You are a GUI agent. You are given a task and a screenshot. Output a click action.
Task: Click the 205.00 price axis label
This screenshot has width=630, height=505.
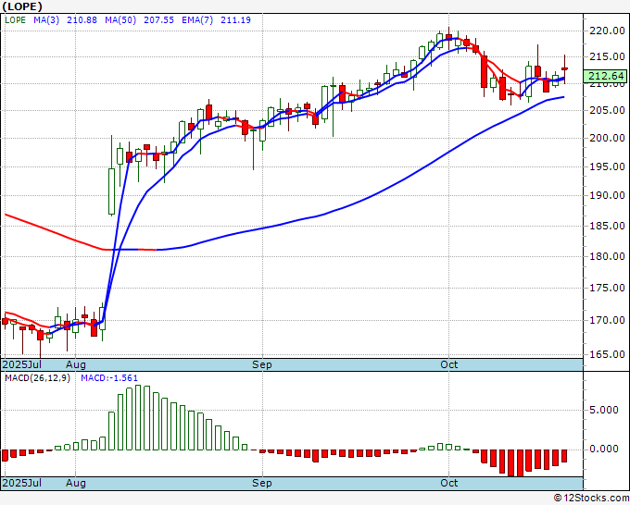pyautogui.click(x=607, y=110)
